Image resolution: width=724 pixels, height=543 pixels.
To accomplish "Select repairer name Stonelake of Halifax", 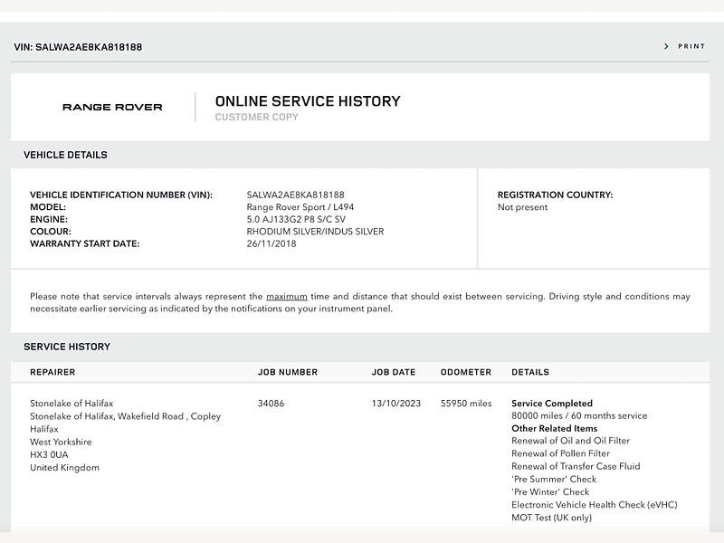I will click(71, 404).
